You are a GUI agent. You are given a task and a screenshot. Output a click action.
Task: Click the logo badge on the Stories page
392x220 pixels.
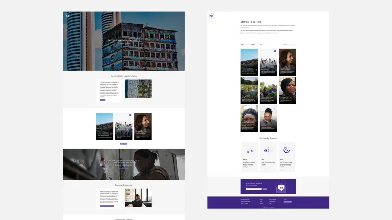pos(212,16)
